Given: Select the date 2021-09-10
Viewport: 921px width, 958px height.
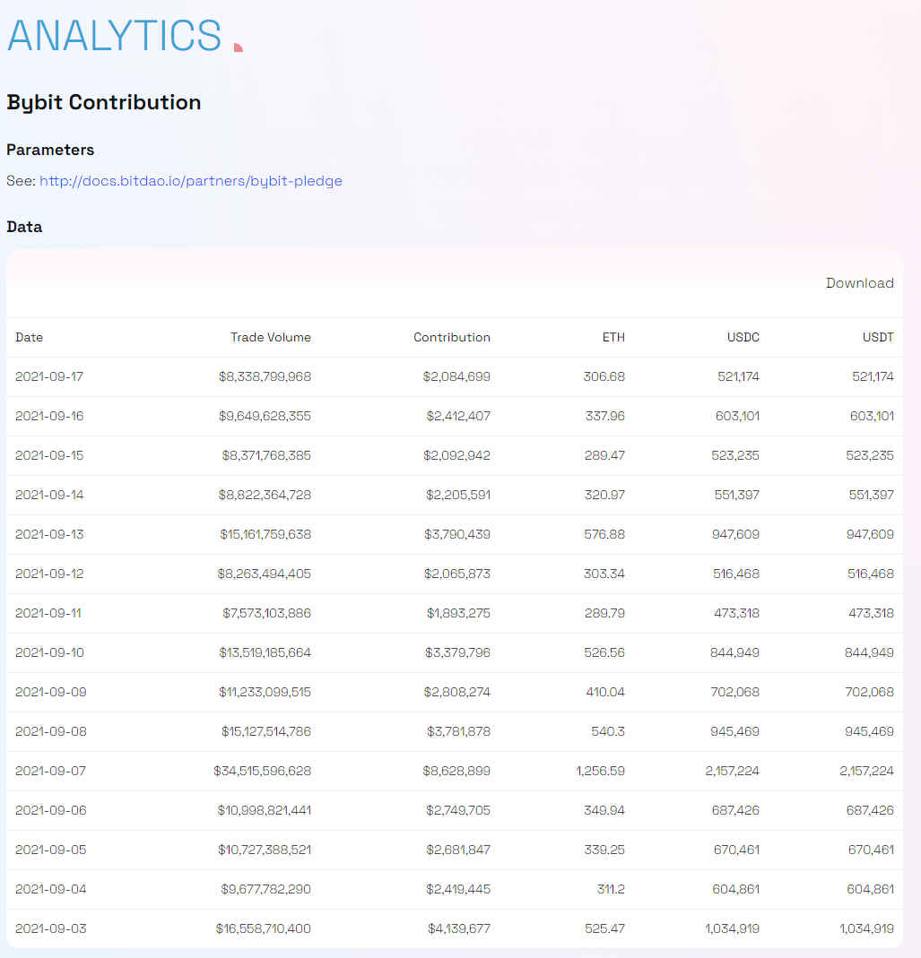Looking at the screenshot, I should pyautogui.click(x=49, y=652).
